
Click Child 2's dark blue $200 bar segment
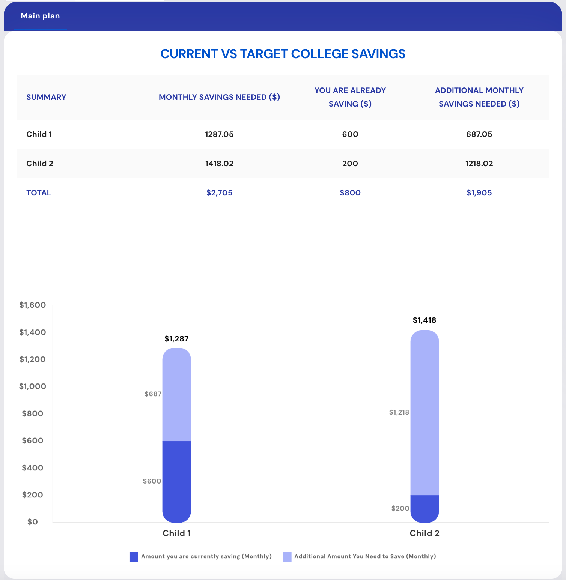point(424,508)
